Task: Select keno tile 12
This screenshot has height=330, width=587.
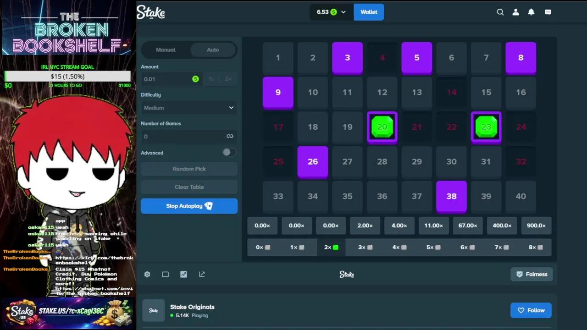Action: [x=382, y=93]
